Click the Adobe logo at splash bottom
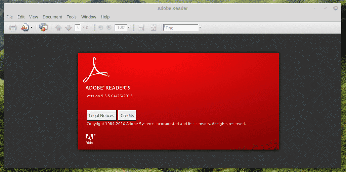Screen dimensions: 346x172 90,139
